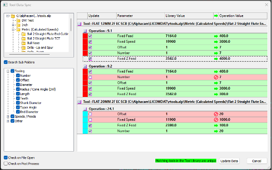Click the Parameter column header
The image size is (272, 170).
pos(140,16)
